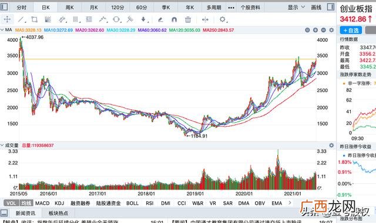Select the horizontal retracement lines tool
This screenshot has width=376, height=223.
89,19
